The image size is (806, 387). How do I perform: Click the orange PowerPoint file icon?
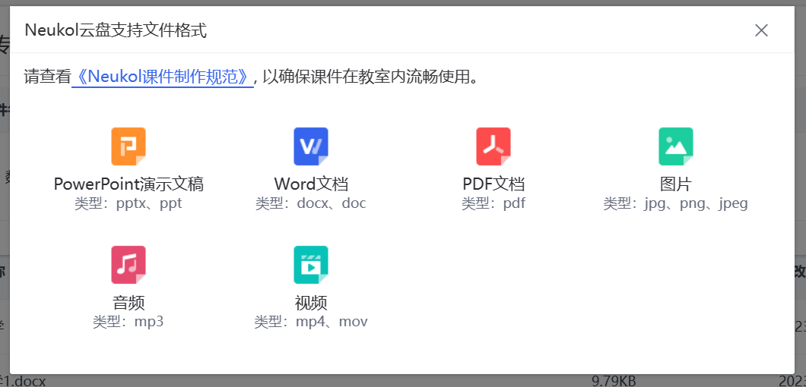pos(129,146)
